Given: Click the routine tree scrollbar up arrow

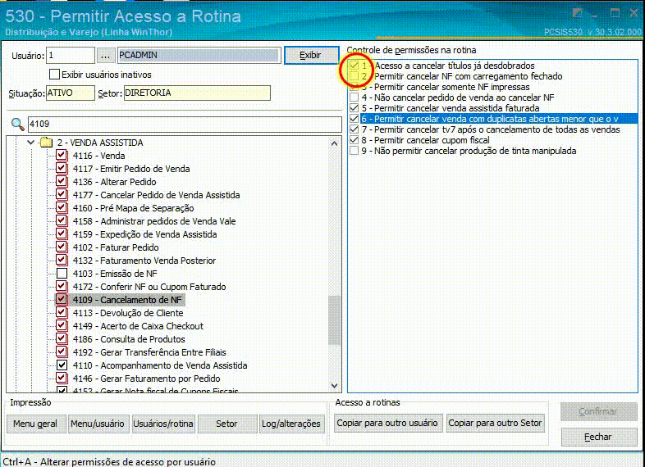Looking at the screenshot, I should point(335,143).
